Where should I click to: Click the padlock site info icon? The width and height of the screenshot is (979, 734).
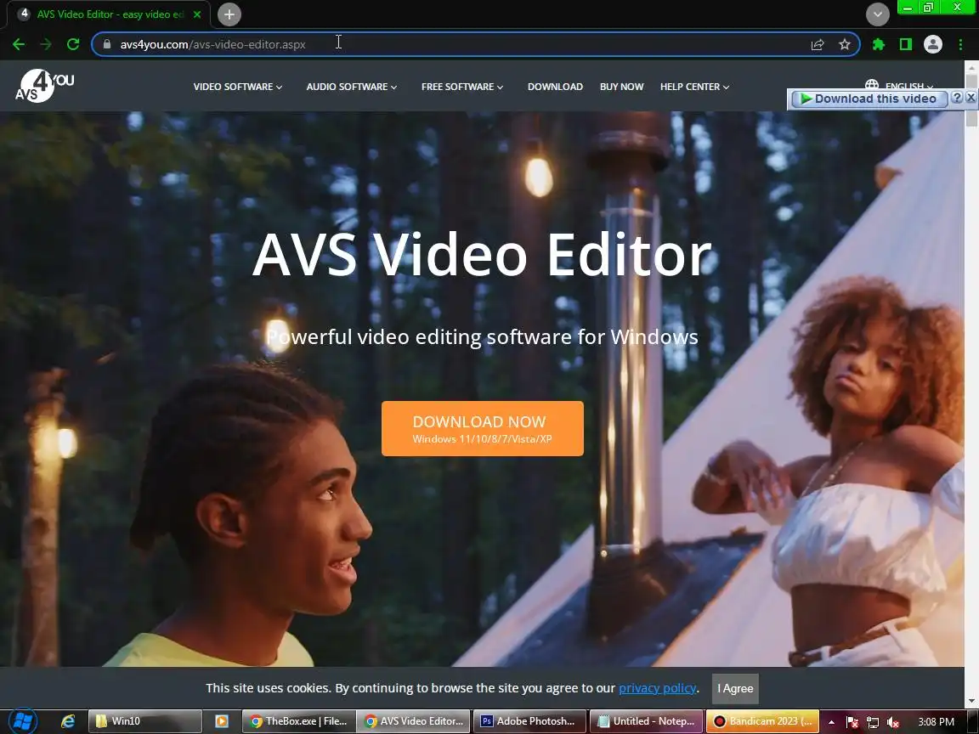pos(107,44)
